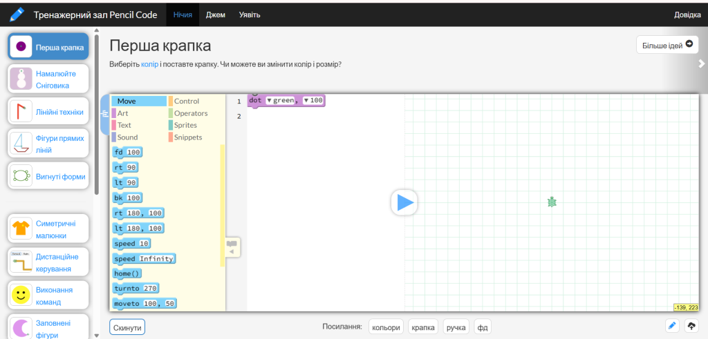Pick the lt 180, 100 block
Viewport: 708px width, 339px height.
[x=138, y=228]
